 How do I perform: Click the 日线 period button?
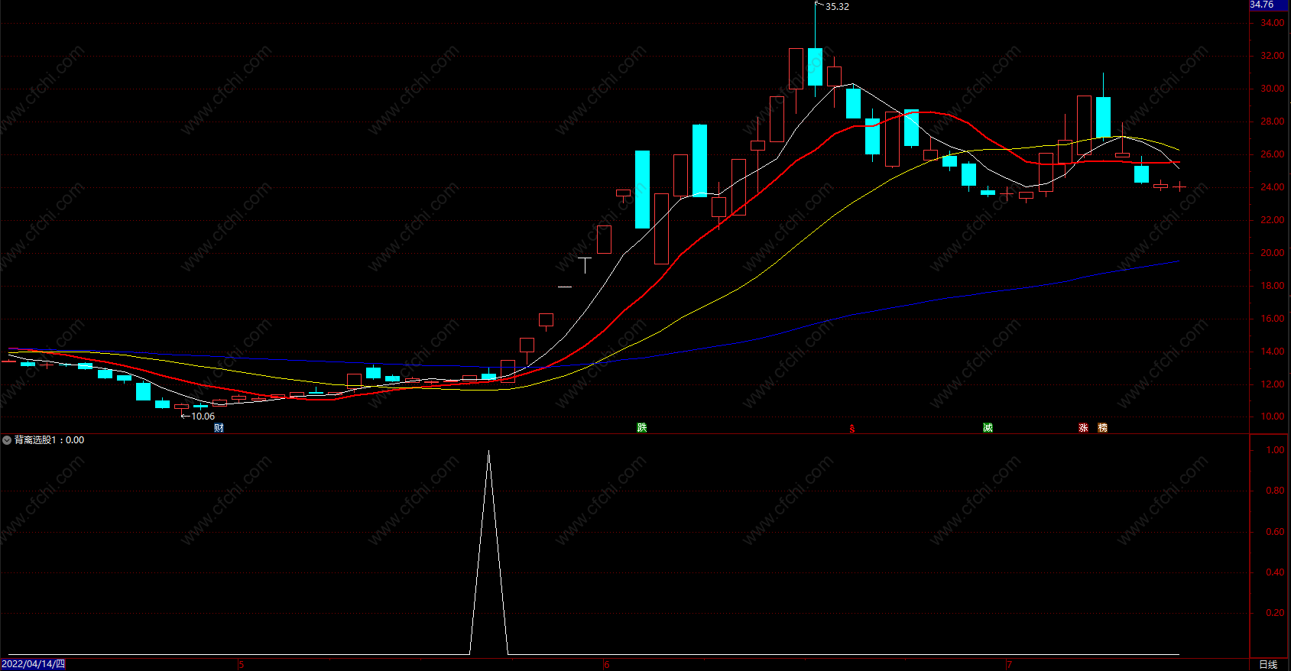click(x=1268, y=665)
